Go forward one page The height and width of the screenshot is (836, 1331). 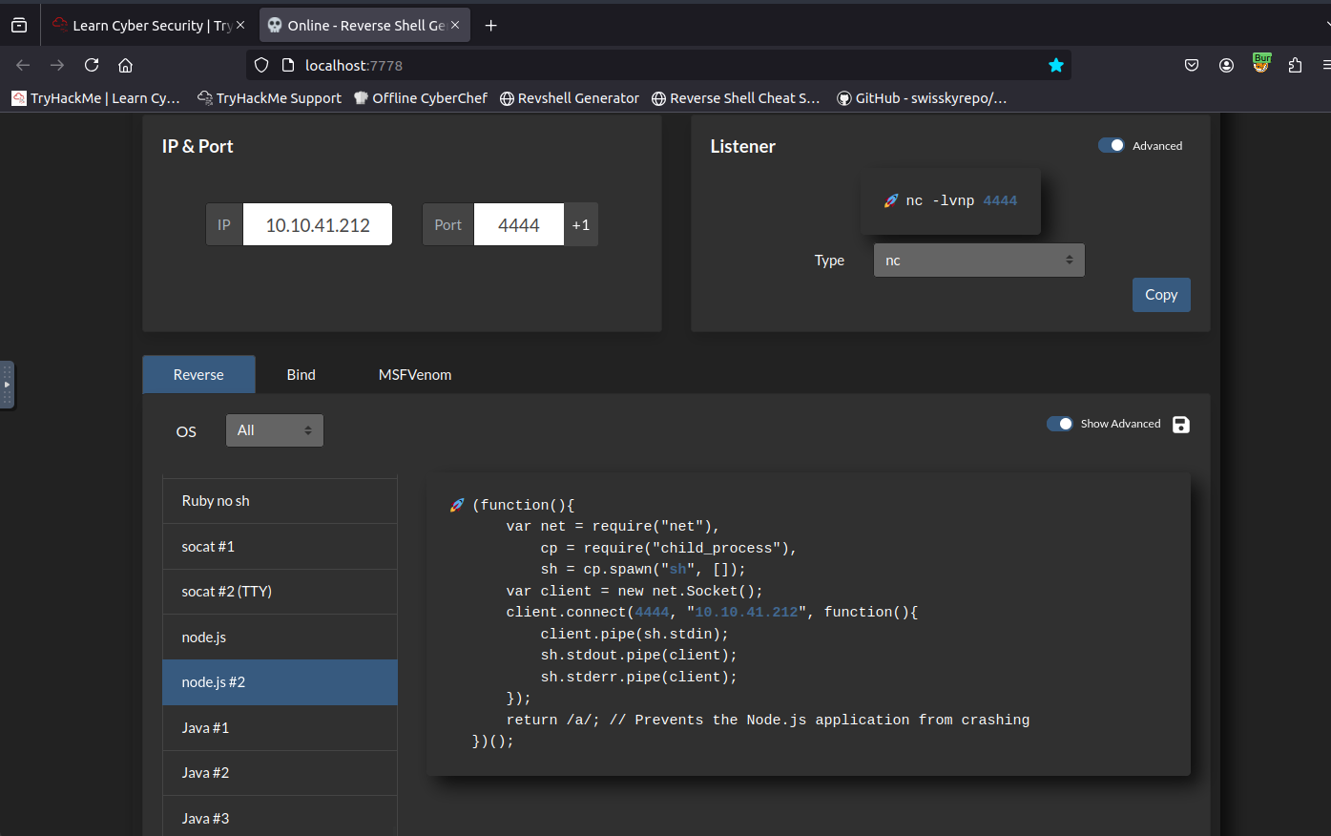pyautogui.click(x=57, y=65)
